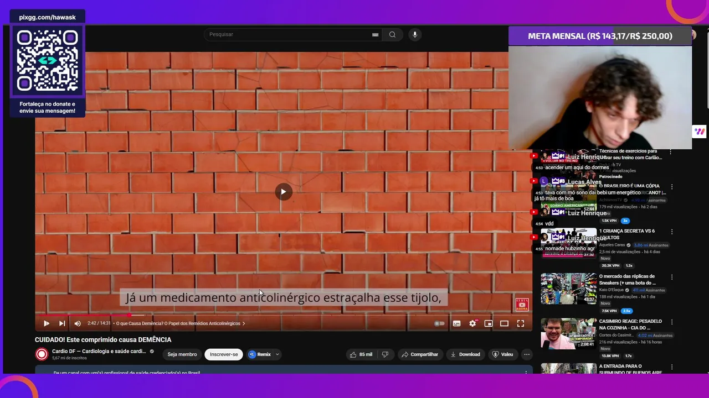Open more actions ellipsis below video
The height and width of the screenshot is (398, 709).
[x=527, y=354]
